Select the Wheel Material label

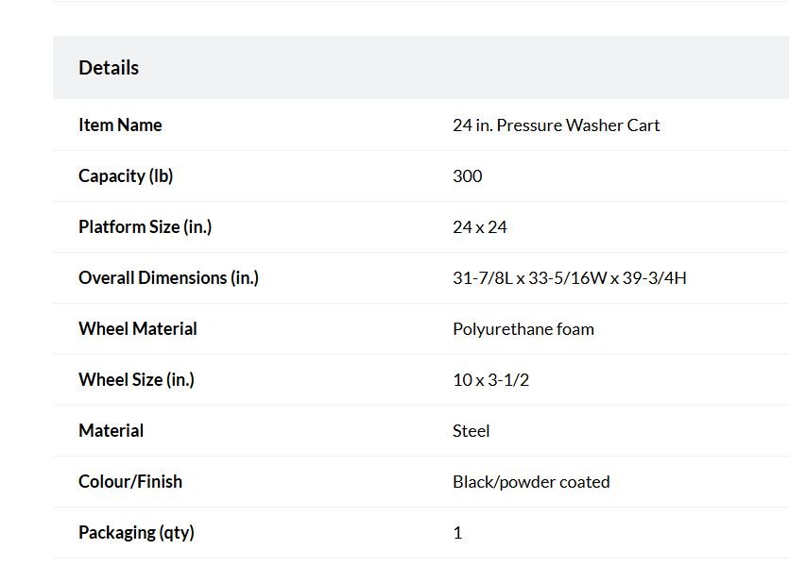[x=138, y=329]
